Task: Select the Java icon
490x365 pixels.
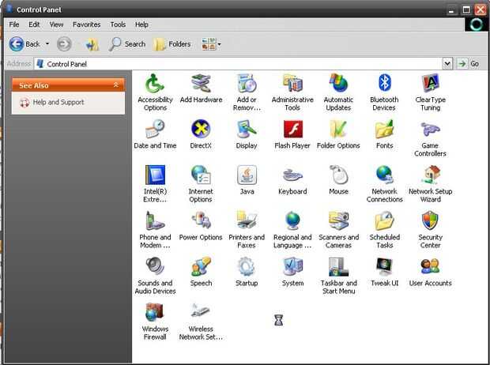Action: click(x=247, y=175)
